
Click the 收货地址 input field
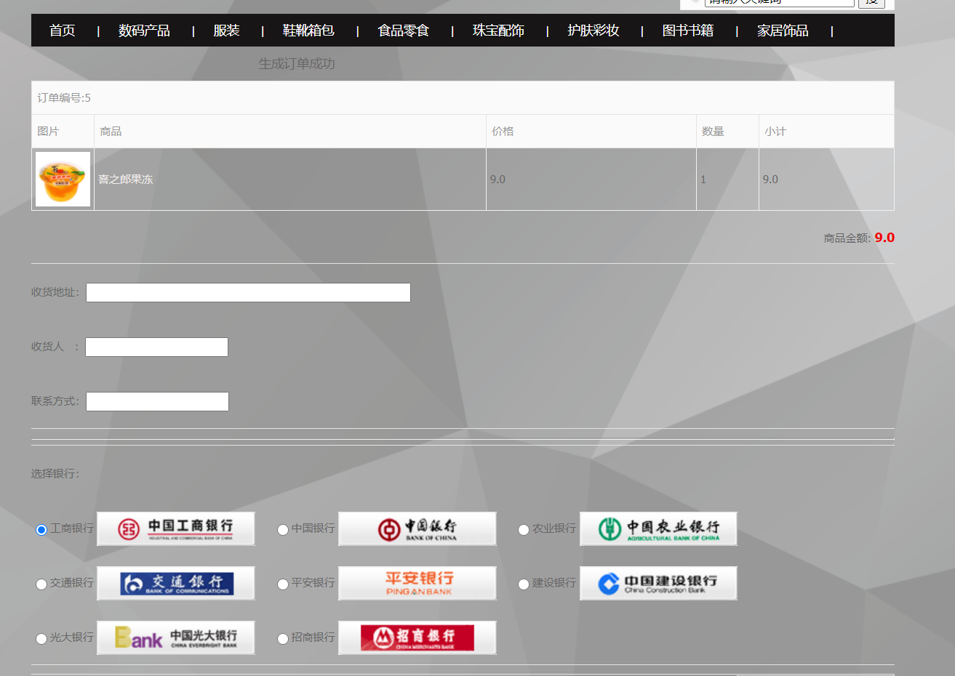point(249,293)
